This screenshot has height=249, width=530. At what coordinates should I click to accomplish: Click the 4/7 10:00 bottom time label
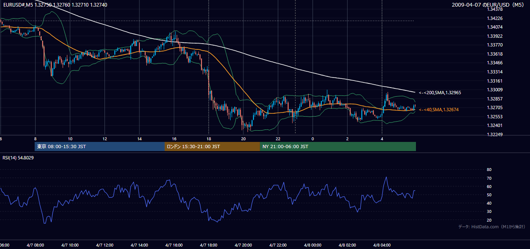[x=70, y=245]
